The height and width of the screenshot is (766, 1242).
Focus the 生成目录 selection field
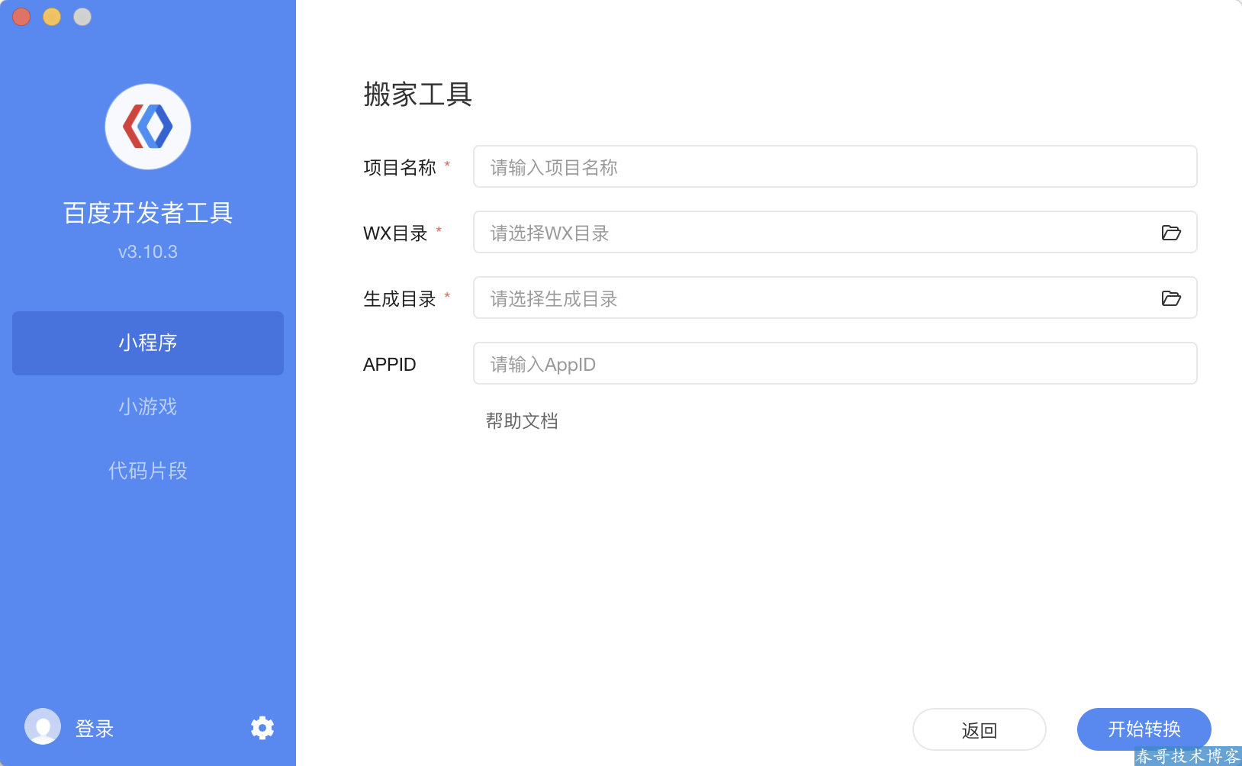point(835,298)
